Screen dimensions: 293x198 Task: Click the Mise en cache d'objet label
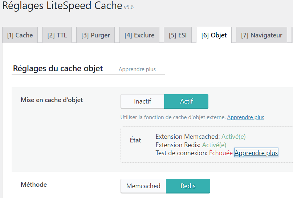pos(52,100)
